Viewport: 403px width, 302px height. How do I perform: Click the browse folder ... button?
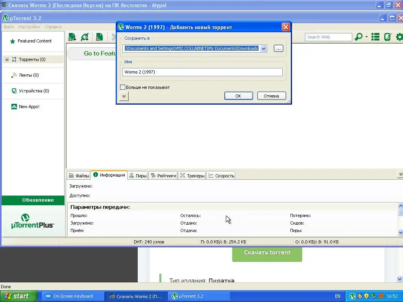[278, 48]
